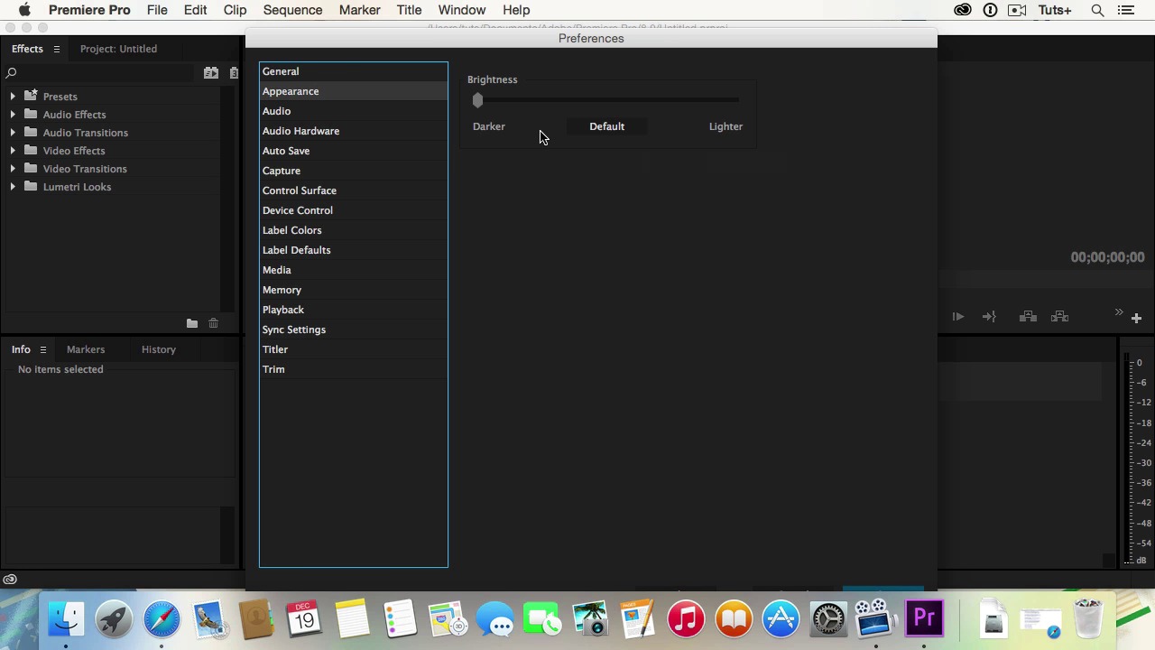Select Titler preferences category
The width and height of the screenshot is (1155, 650).
(x=353, y=349)
